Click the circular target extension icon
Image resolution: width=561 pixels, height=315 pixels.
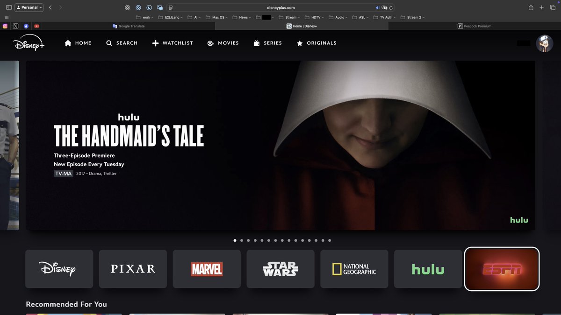tap(128, 7)
